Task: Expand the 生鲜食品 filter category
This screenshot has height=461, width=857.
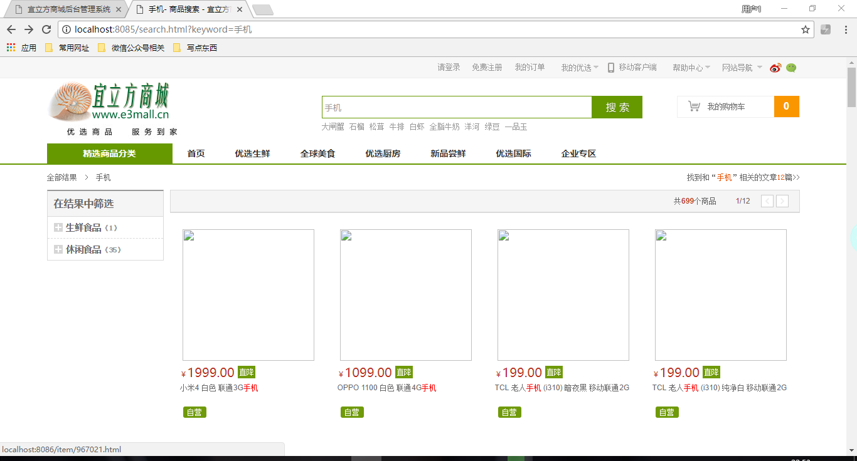Action: 58,227
